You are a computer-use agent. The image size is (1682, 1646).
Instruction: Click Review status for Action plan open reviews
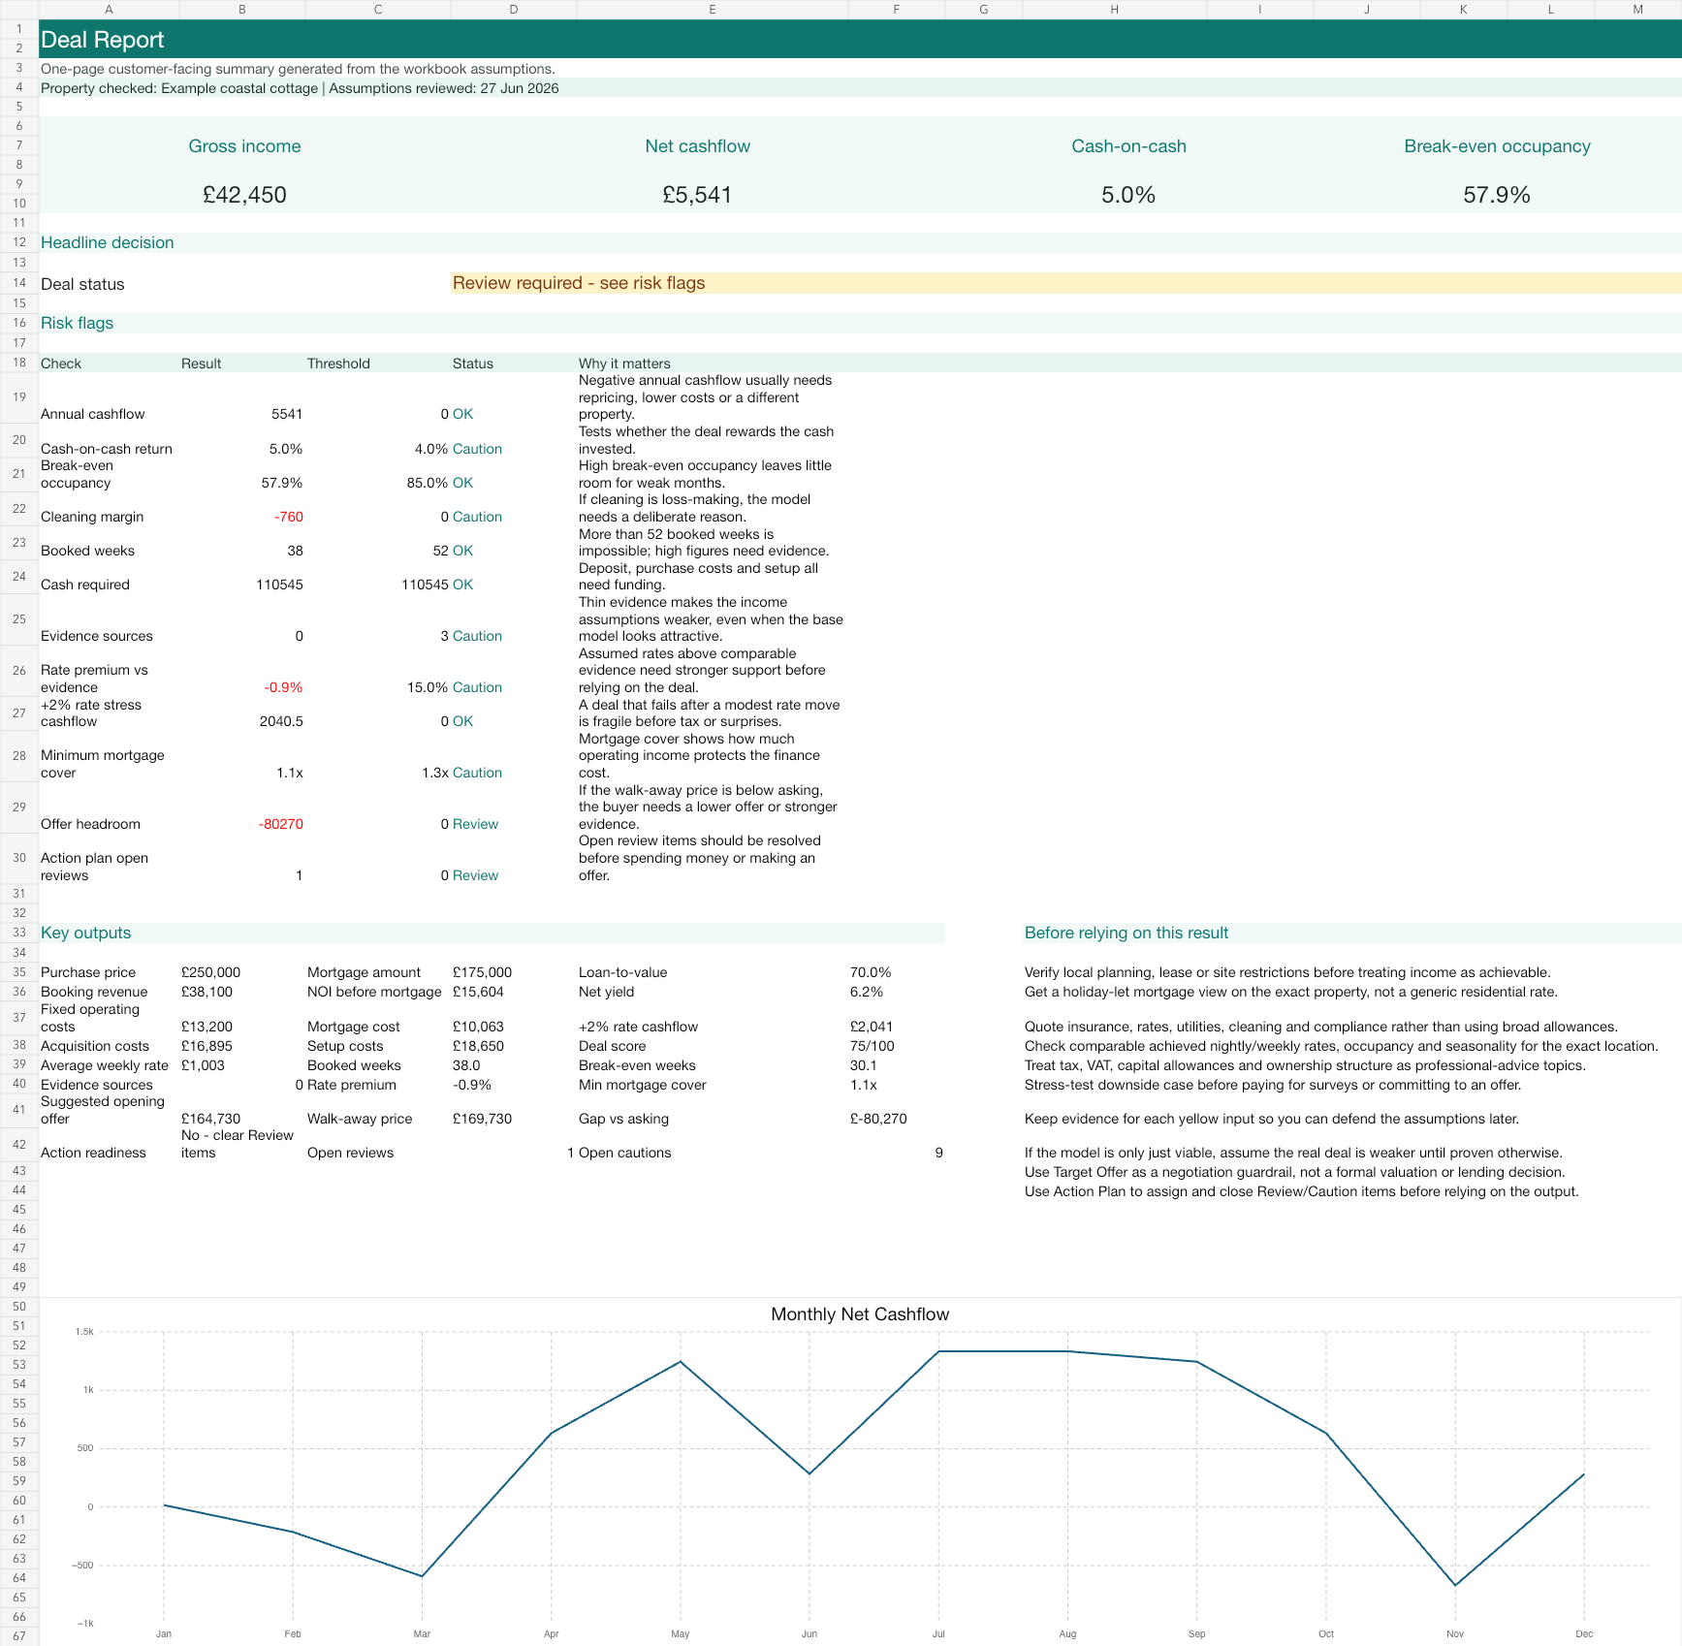click(x=475, y=875)
